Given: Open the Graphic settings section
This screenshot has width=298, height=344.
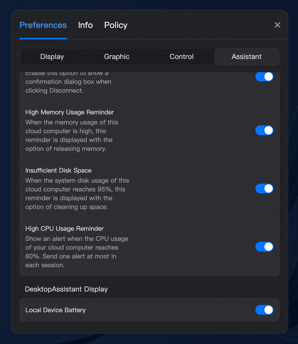Looking at the screenshot, I should (x=117, y=56).
